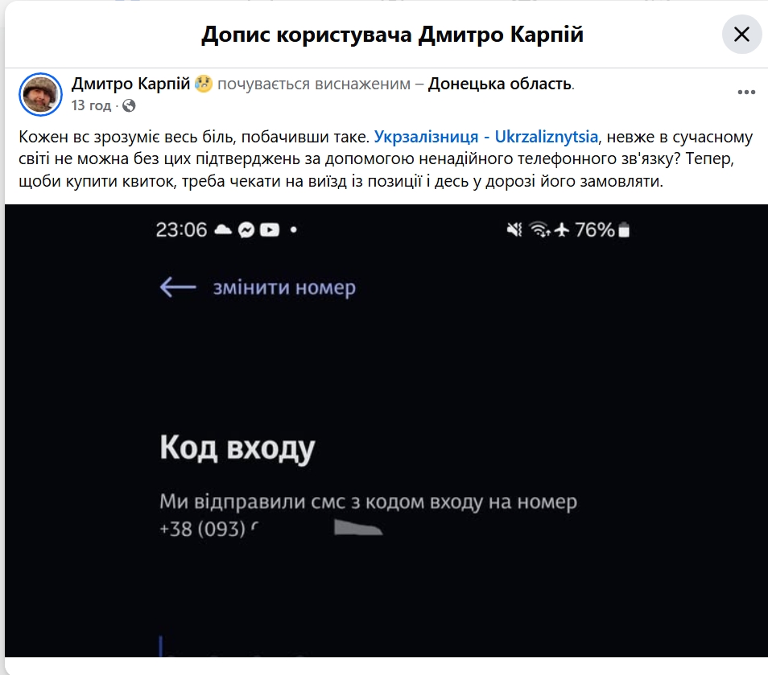The width and height of the screenshot is (768, 675).
Task: Click the cloud icon next to the 23:06 clock
Action: point(222,230)
